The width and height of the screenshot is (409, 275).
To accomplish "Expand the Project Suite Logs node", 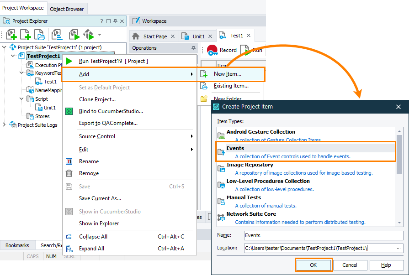I will tap(4, 125).
